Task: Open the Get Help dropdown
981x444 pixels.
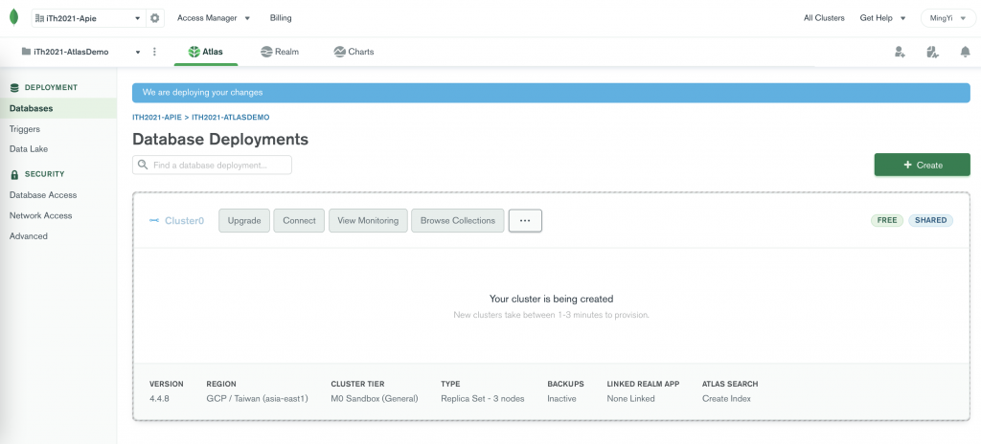Action: coord(882,18)
